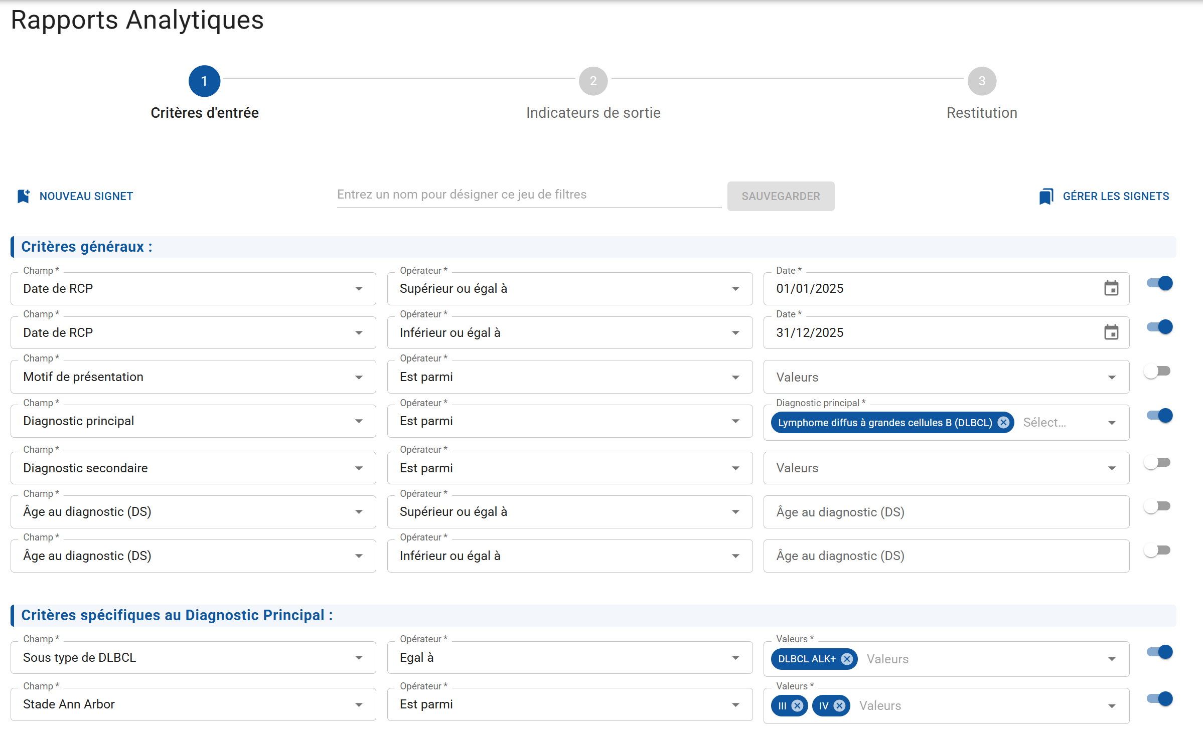This screenshot has width=1203, height=735.
Task: Click the Gérer les signets link
Action: pos(1116,196)
